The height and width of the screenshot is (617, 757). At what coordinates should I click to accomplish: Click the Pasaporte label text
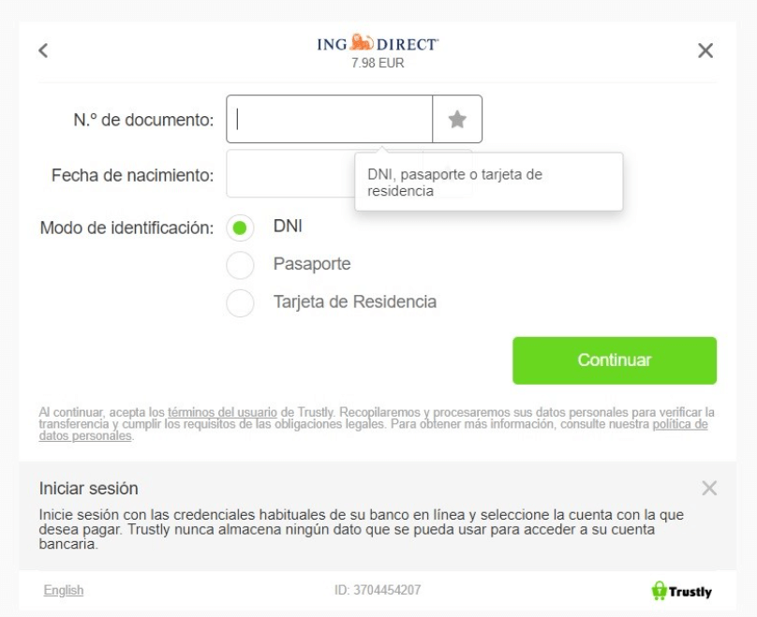312,264
